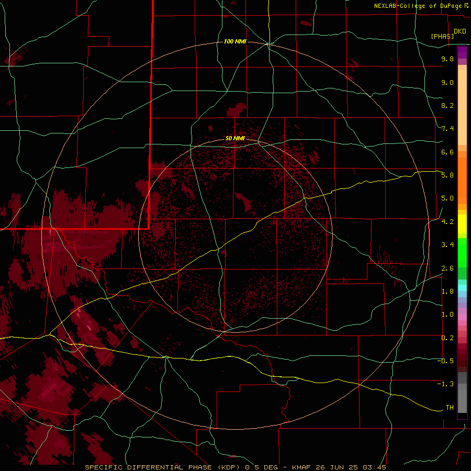Screen dimensions: 471x471
Task: Click the 50 NMI range ring label
Action: (235, 138)
